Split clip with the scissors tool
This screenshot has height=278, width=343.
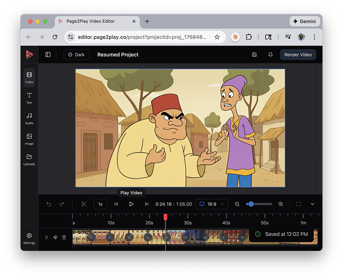click(x=84, y=204)
